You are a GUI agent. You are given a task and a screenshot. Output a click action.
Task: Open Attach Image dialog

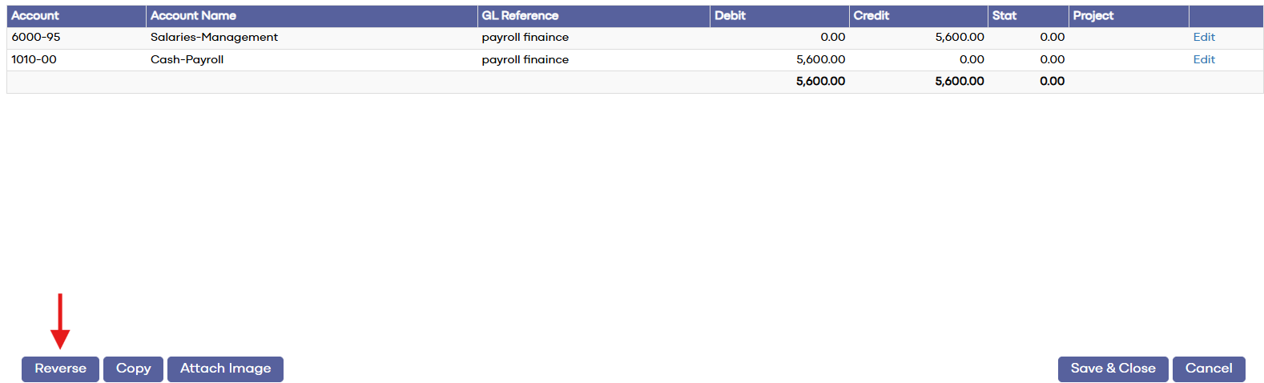tap(225, 369)
